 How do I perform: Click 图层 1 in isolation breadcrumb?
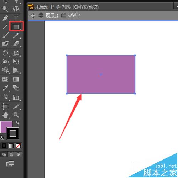[x=52, y=15]
